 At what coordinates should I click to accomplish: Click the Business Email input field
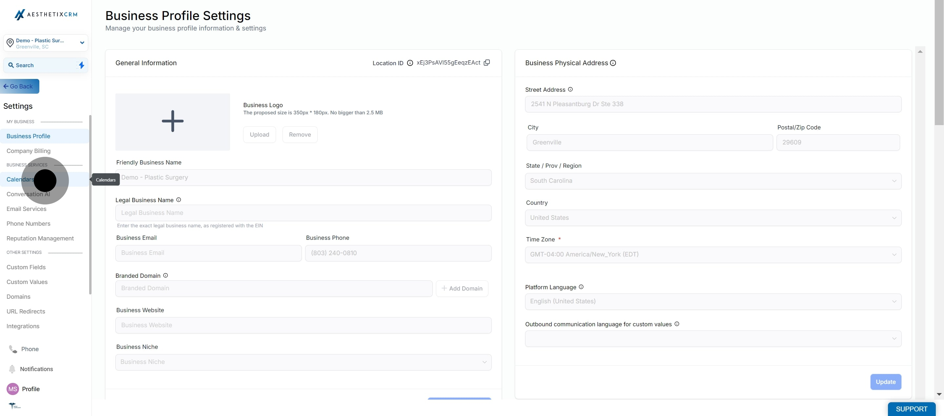208,253
